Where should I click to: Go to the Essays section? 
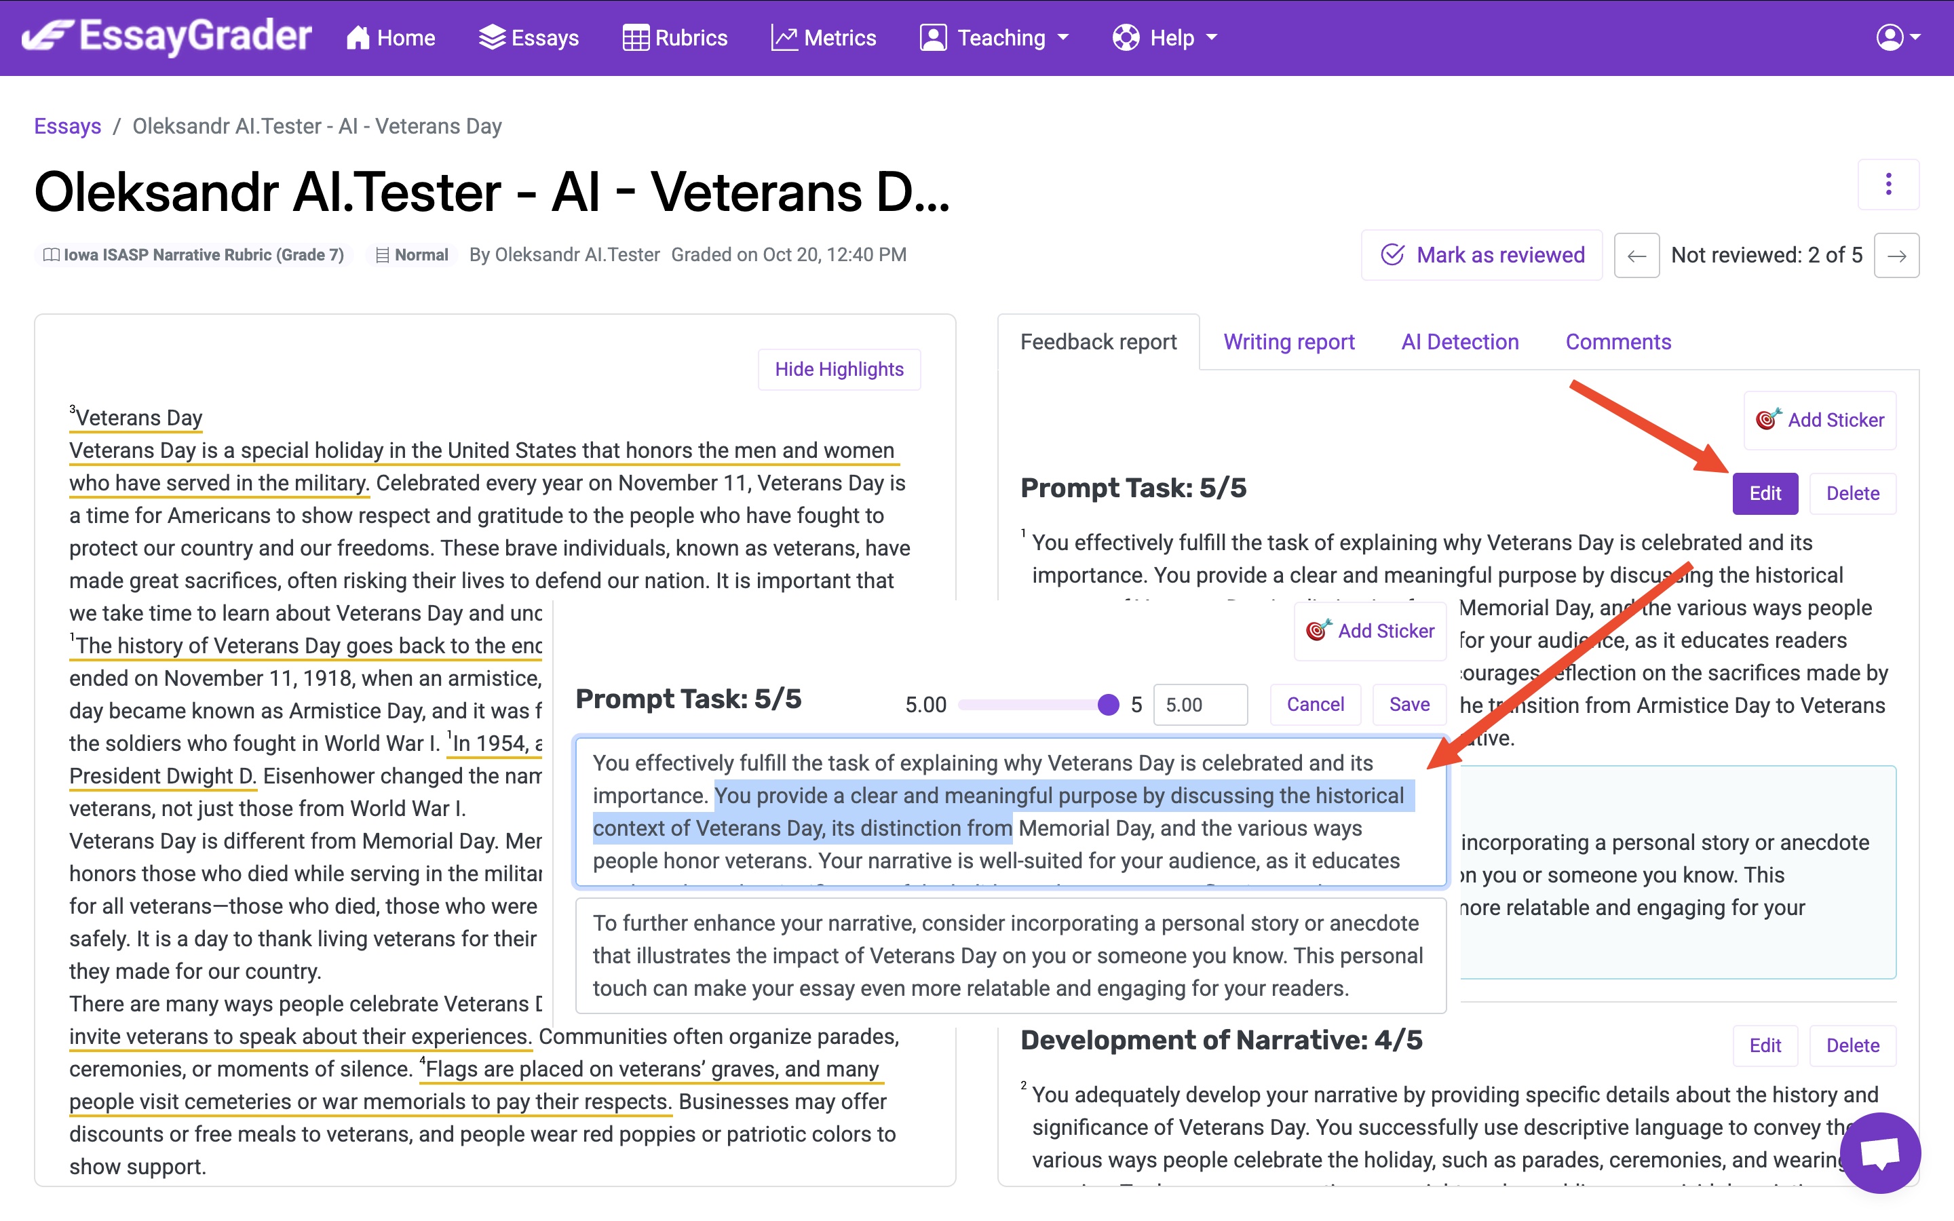(529, 38)
